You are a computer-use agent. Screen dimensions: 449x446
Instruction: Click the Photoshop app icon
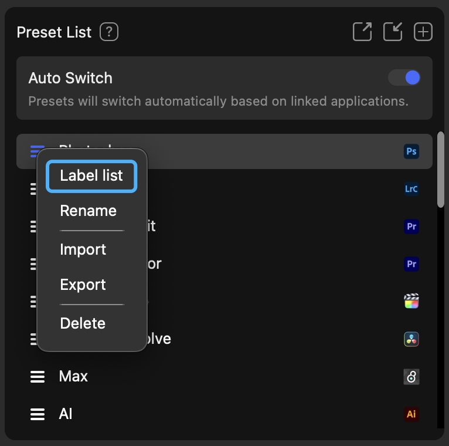411,151
